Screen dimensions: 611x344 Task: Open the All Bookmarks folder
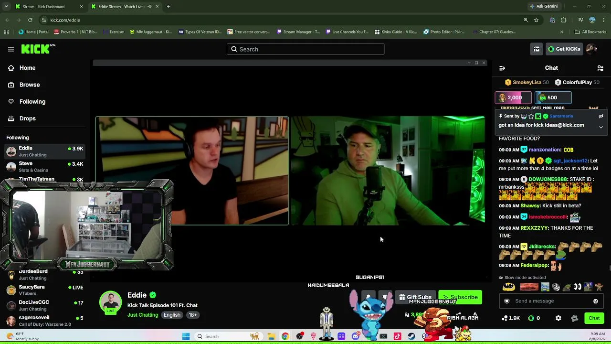point(590,32)
